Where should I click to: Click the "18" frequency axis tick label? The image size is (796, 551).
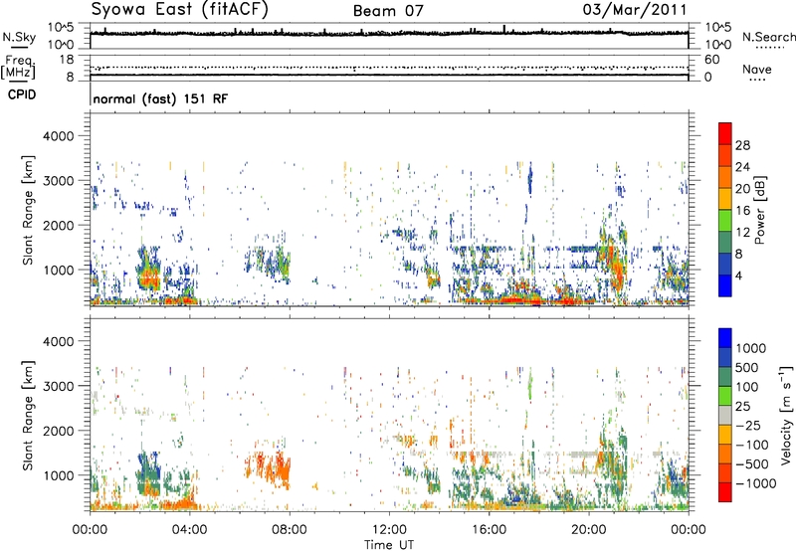pyautogui.click(x=66, y=60)
